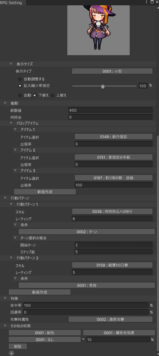
Task: Collapse the ドロップアイテム section
Action: (11, 123)
